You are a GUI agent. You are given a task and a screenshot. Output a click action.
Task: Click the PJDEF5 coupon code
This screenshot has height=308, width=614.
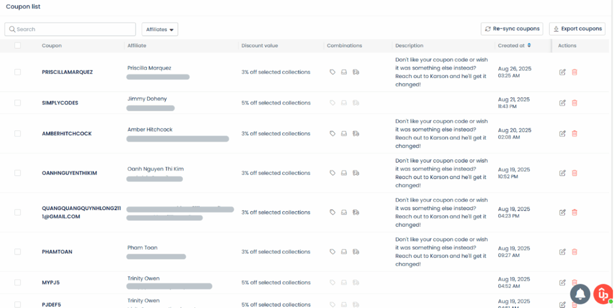[x=52, y=304]
